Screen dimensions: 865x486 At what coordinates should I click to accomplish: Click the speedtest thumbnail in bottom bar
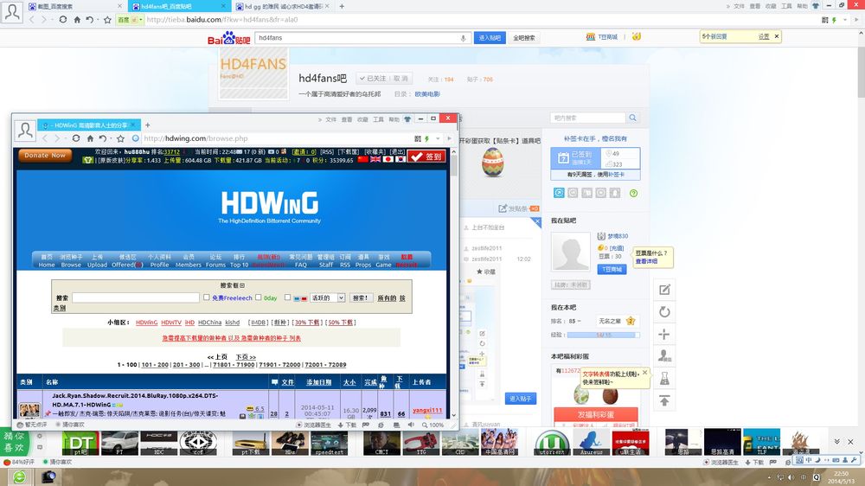click(329, 442)
